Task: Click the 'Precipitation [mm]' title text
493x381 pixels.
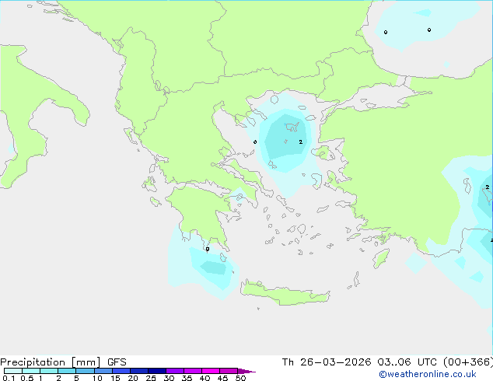Action: pyautogui.click(x=51, y=362)
